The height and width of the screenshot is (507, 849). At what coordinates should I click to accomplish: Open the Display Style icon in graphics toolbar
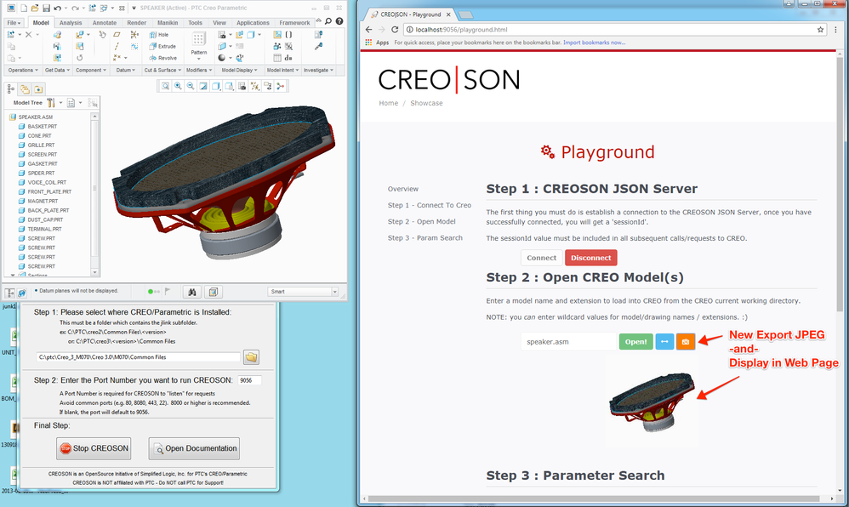tap(216, 86)
